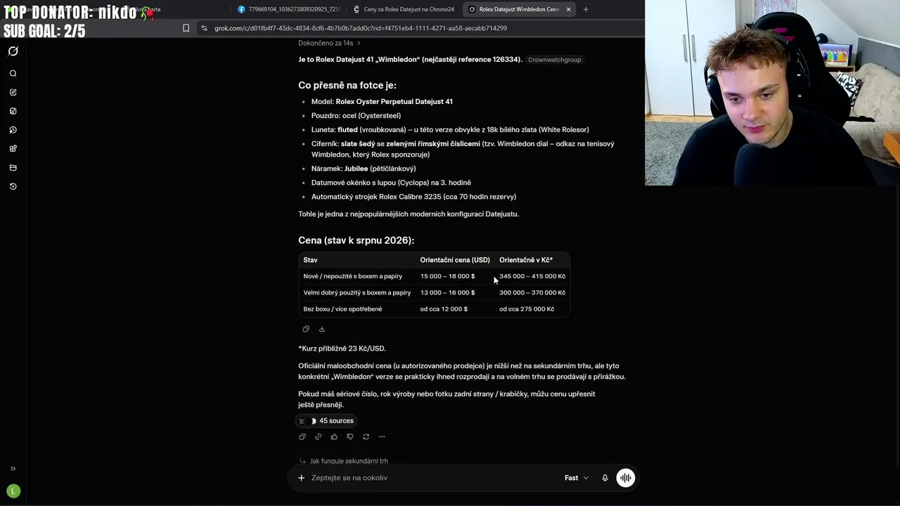900x506 pixels.
Task: Click the 'Pouzdro: ocel (Oystersteel)' bullet
Action: point(356,116)
